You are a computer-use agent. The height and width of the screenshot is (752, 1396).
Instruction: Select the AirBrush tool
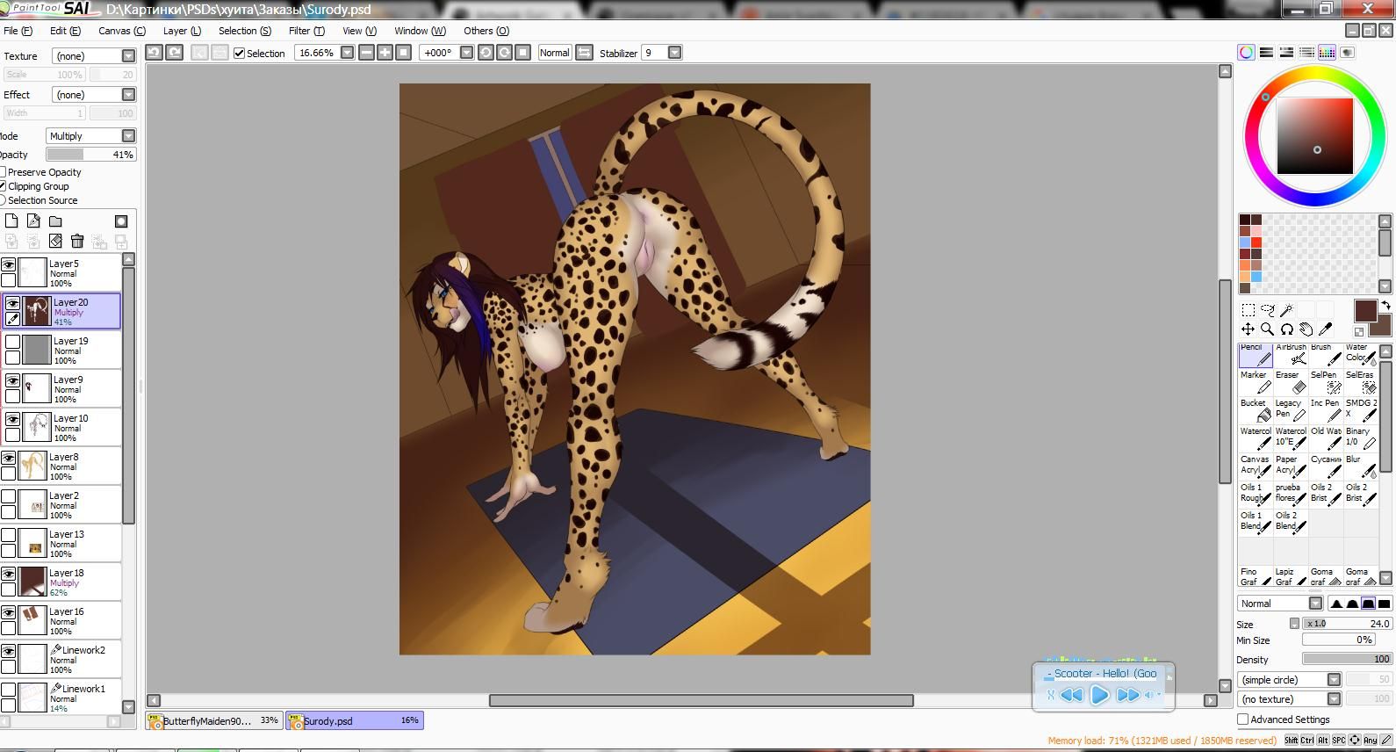pos(1291,354)
